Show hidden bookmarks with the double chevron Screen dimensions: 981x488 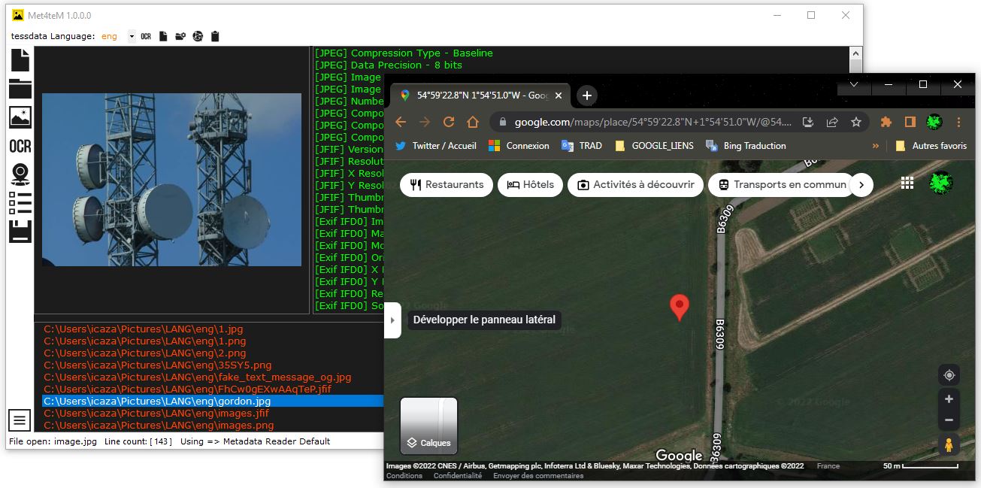pyautogui.click(x=875, y=146)
